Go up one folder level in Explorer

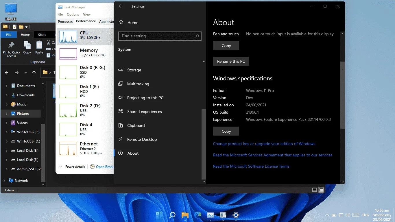pos(34,73)
